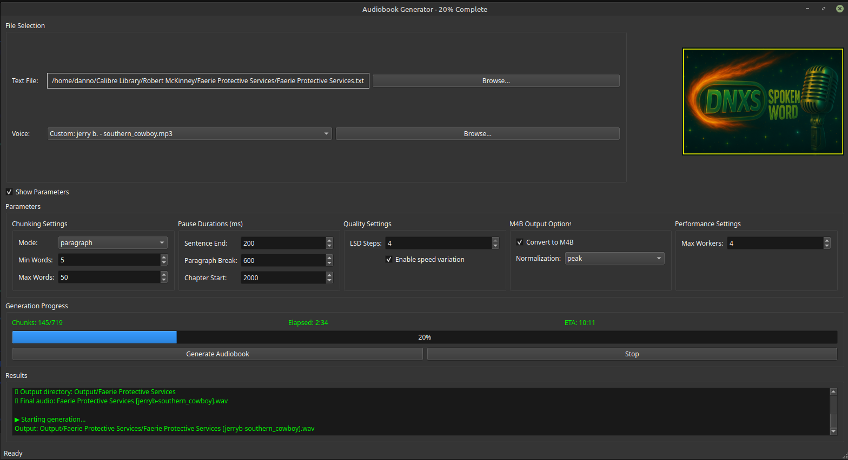Decrease the Sentence End pause duration
Image resolution: width=848 pixels, height=460 pixels.
click(329, 246)
